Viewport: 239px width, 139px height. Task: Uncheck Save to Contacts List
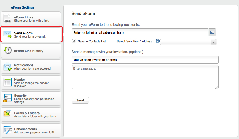[x=74, y=41]
